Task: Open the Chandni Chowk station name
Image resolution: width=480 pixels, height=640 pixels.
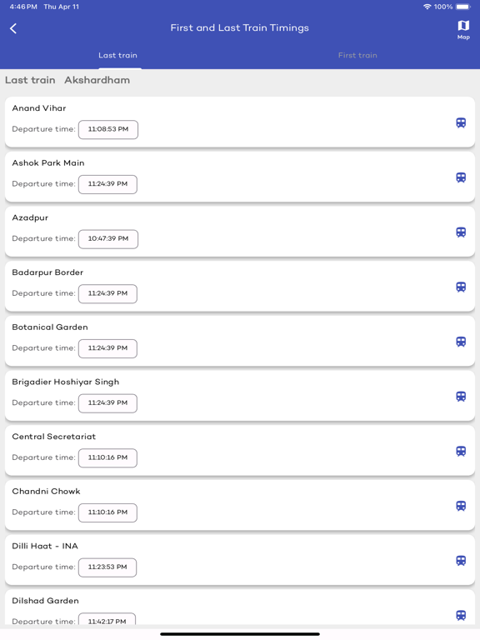Action: 46,491
